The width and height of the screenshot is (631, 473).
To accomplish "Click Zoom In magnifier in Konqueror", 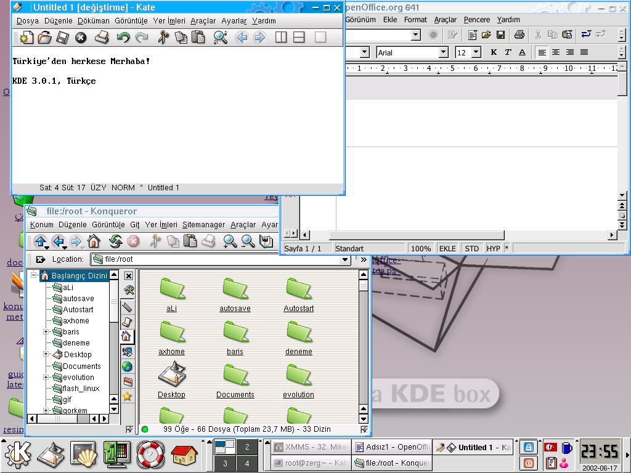I will (x=230, y=241).
